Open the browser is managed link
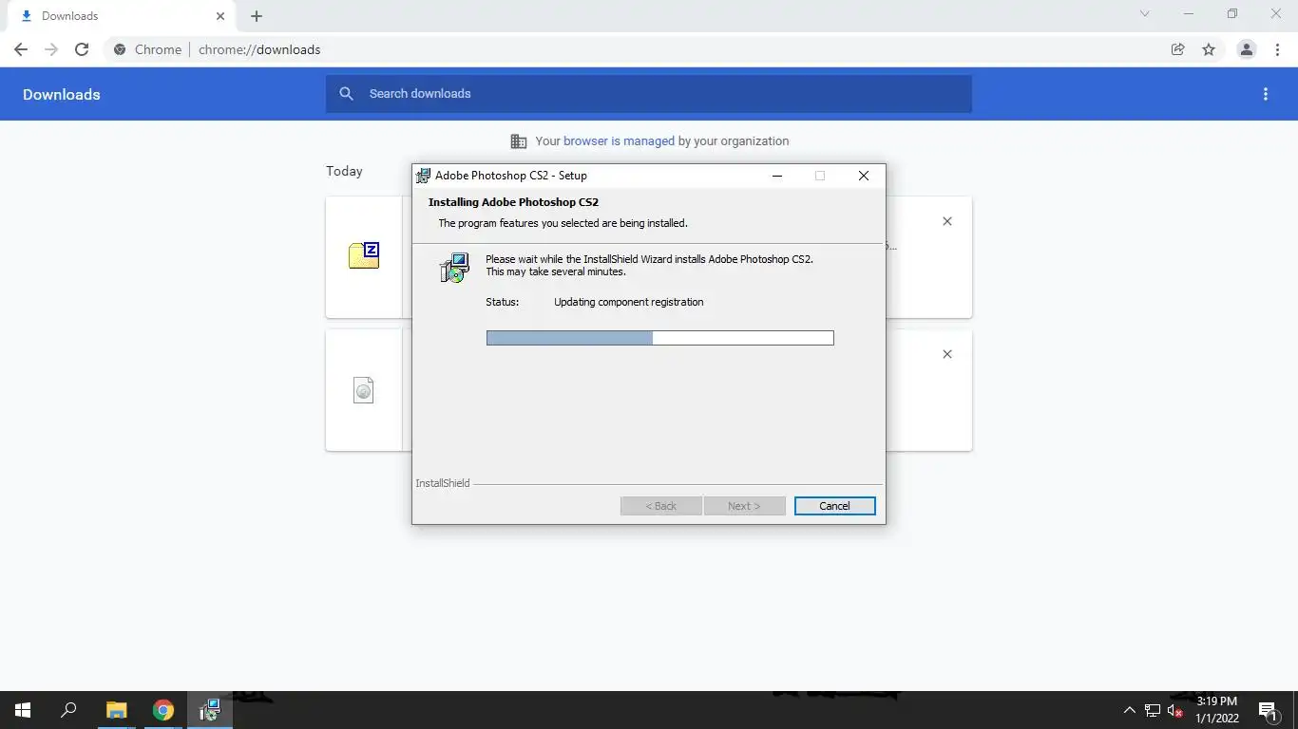The image size is (1298, 729). (619, 141)
